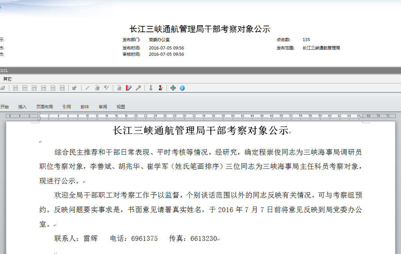This screenshot has width=401, height=254.
Task: Click the red and blue pen icon
Action: point(129,88)
